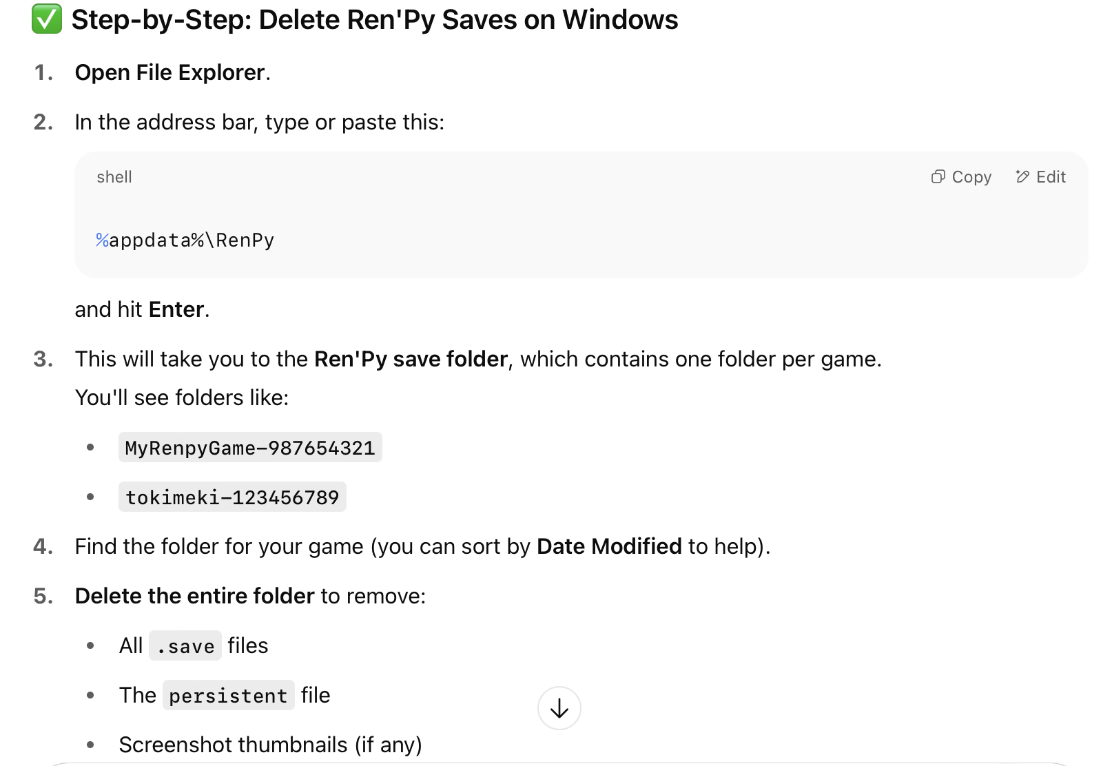Click the "Find the folder for your game" step

tap(219, 546)
